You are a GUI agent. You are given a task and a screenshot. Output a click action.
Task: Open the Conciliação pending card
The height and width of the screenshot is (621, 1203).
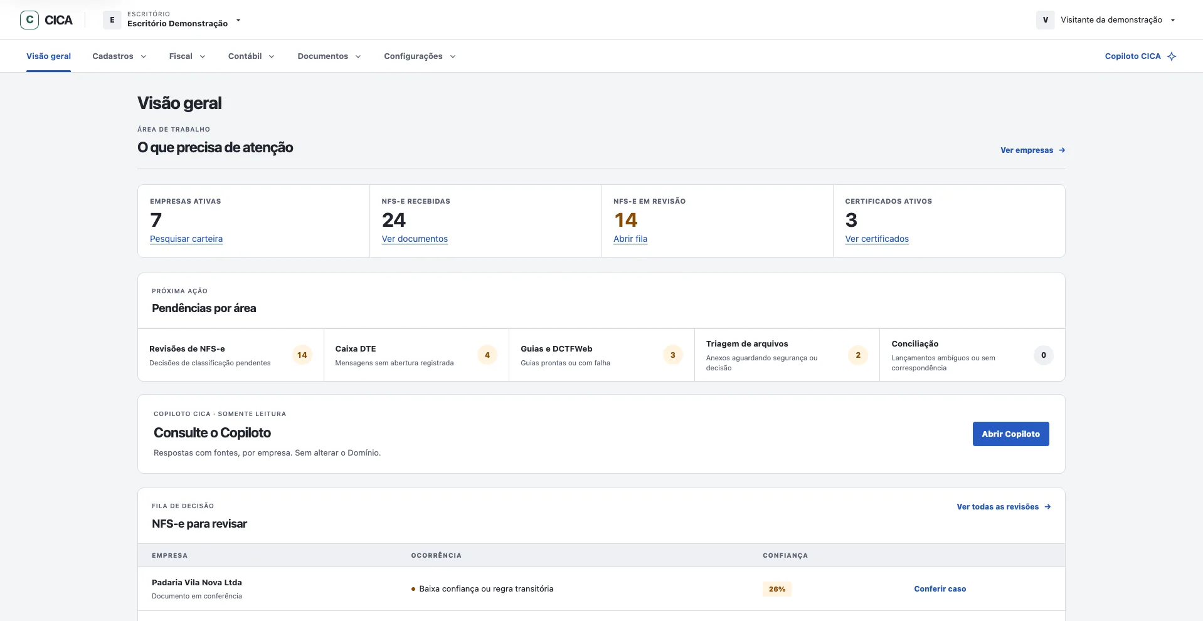[972, 355]
